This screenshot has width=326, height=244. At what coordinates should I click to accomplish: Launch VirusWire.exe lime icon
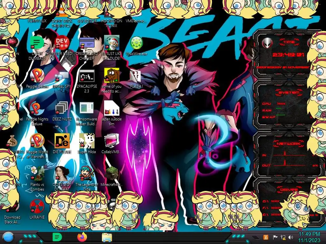(x=136, y=43)
